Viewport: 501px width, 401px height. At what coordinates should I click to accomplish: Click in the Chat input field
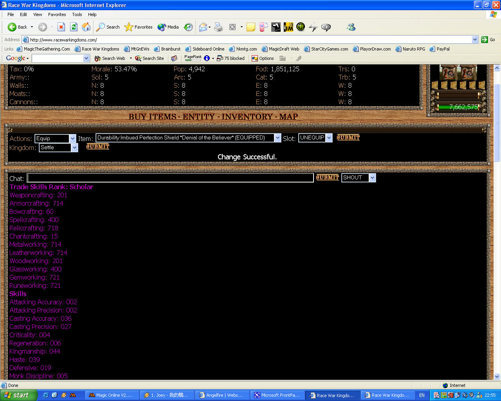[x=170, y=178]
